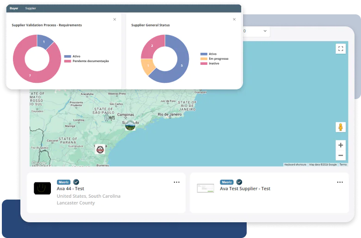
Task: Open options menu for Ava Test Supplier
Action: 340,182
